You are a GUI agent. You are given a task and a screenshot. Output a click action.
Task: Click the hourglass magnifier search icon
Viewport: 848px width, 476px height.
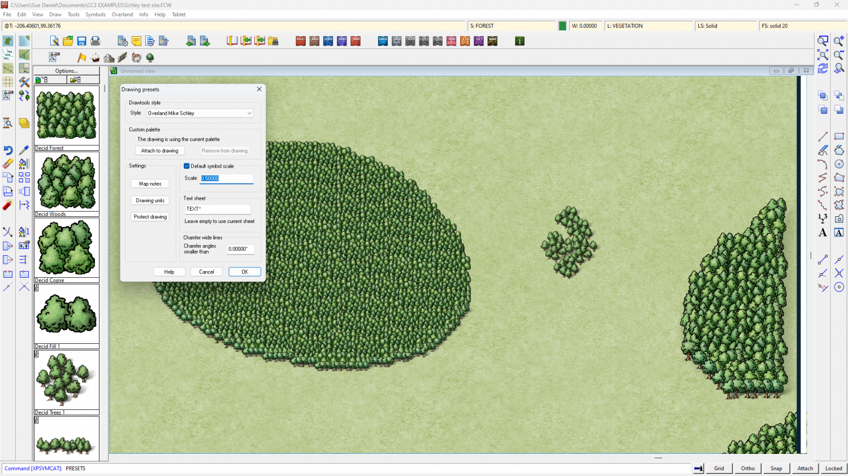[x=8, y=123]
